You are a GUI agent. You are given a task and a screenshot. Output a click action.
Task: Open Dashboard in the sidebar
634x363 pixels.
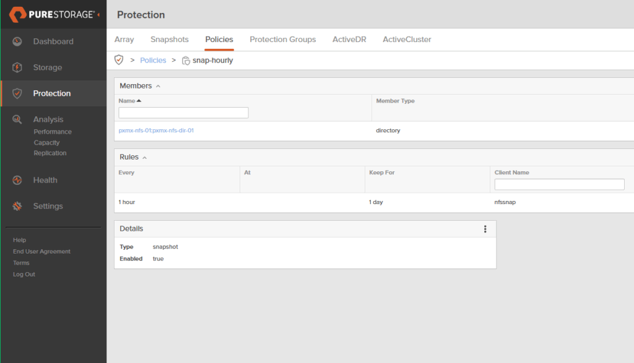click(x=53, y=41)
